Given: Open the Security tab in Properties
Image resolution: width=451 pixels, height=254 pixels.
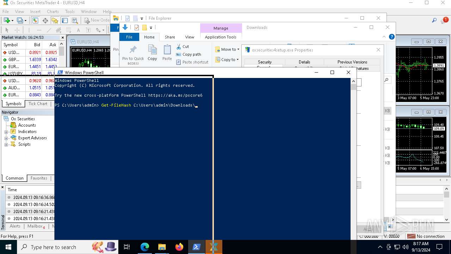Looking at the screenshot, I should click(x=265, y=62).
